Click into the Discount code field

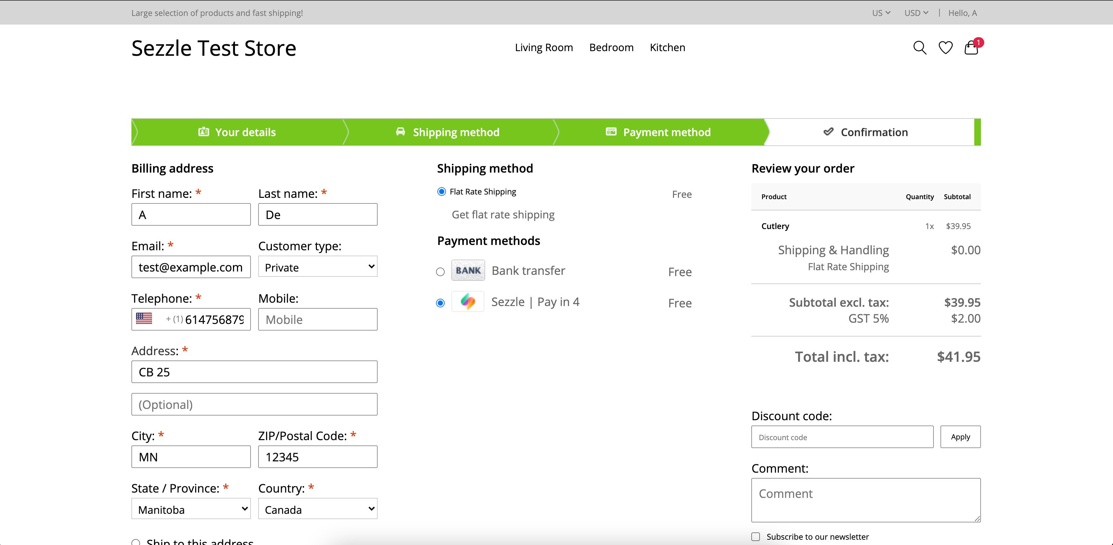tap(842, 437)
